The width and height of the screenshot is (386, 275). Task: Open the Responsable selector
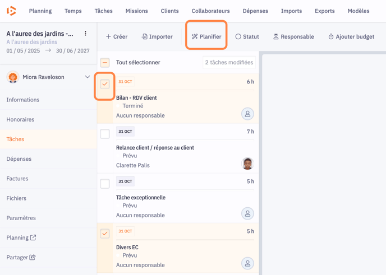(293, 37)
